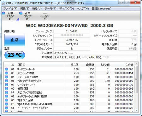Select the 電源投入回数 row name in list
Image resolution: width=142 pixels, height=116 pixels.
click(x=25, y=100)
